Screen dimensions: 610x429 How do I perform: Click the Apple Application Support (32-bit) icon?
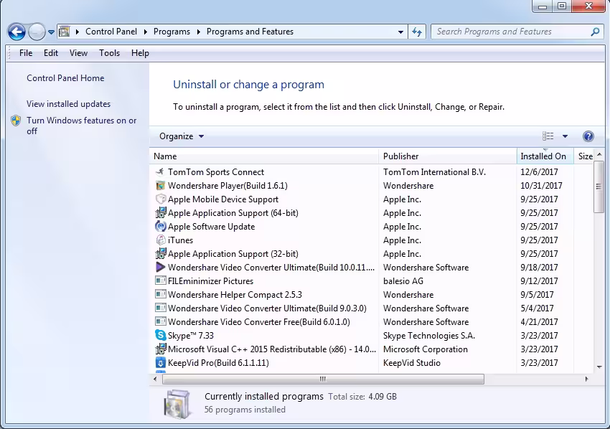160,253
